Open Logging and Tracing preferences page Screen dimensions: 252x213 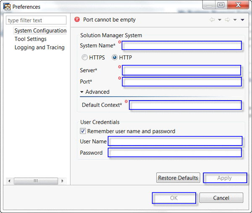pos(39,47)
